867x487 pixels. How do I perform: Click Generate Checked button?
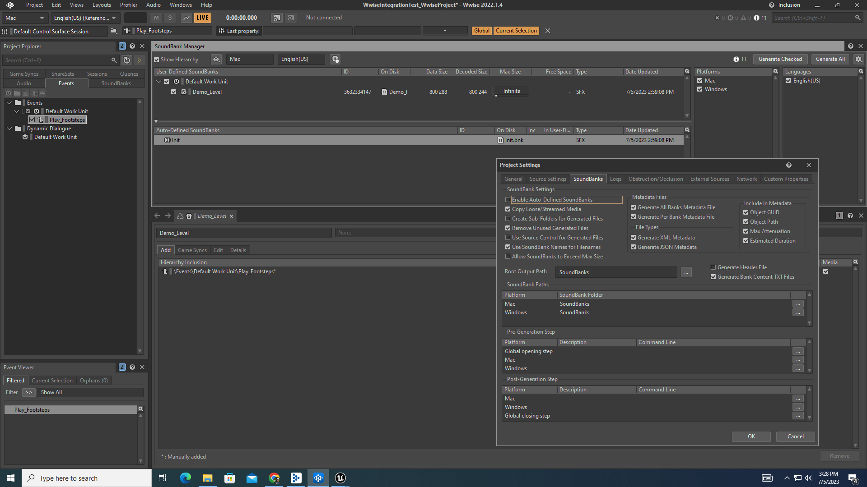click(780, 59)
